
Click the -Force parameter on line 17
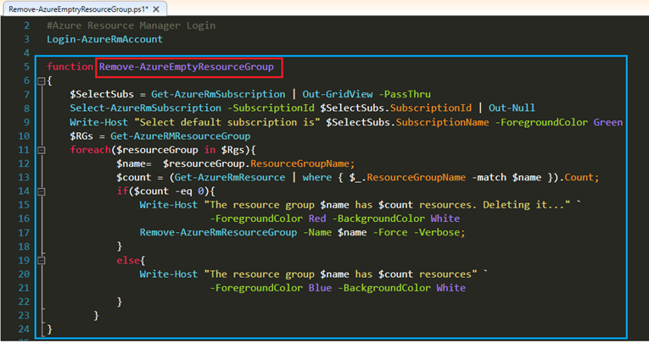tap(390, 233)
